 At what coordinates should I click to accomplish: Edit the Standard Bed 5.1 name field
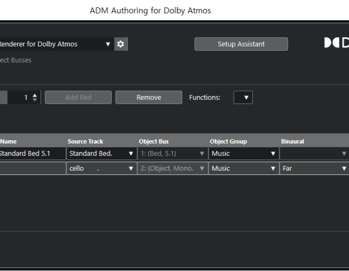click(33, 153)
